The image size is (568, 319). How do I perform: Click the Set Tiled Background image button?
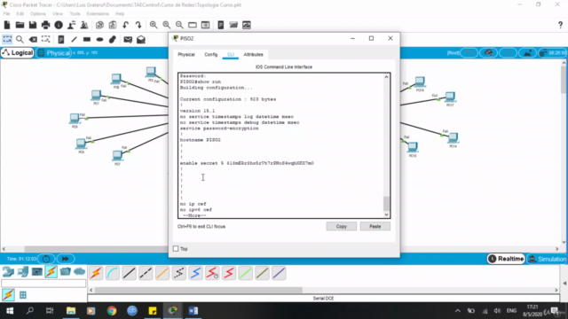pyautogui.click(x=527, y=53)
